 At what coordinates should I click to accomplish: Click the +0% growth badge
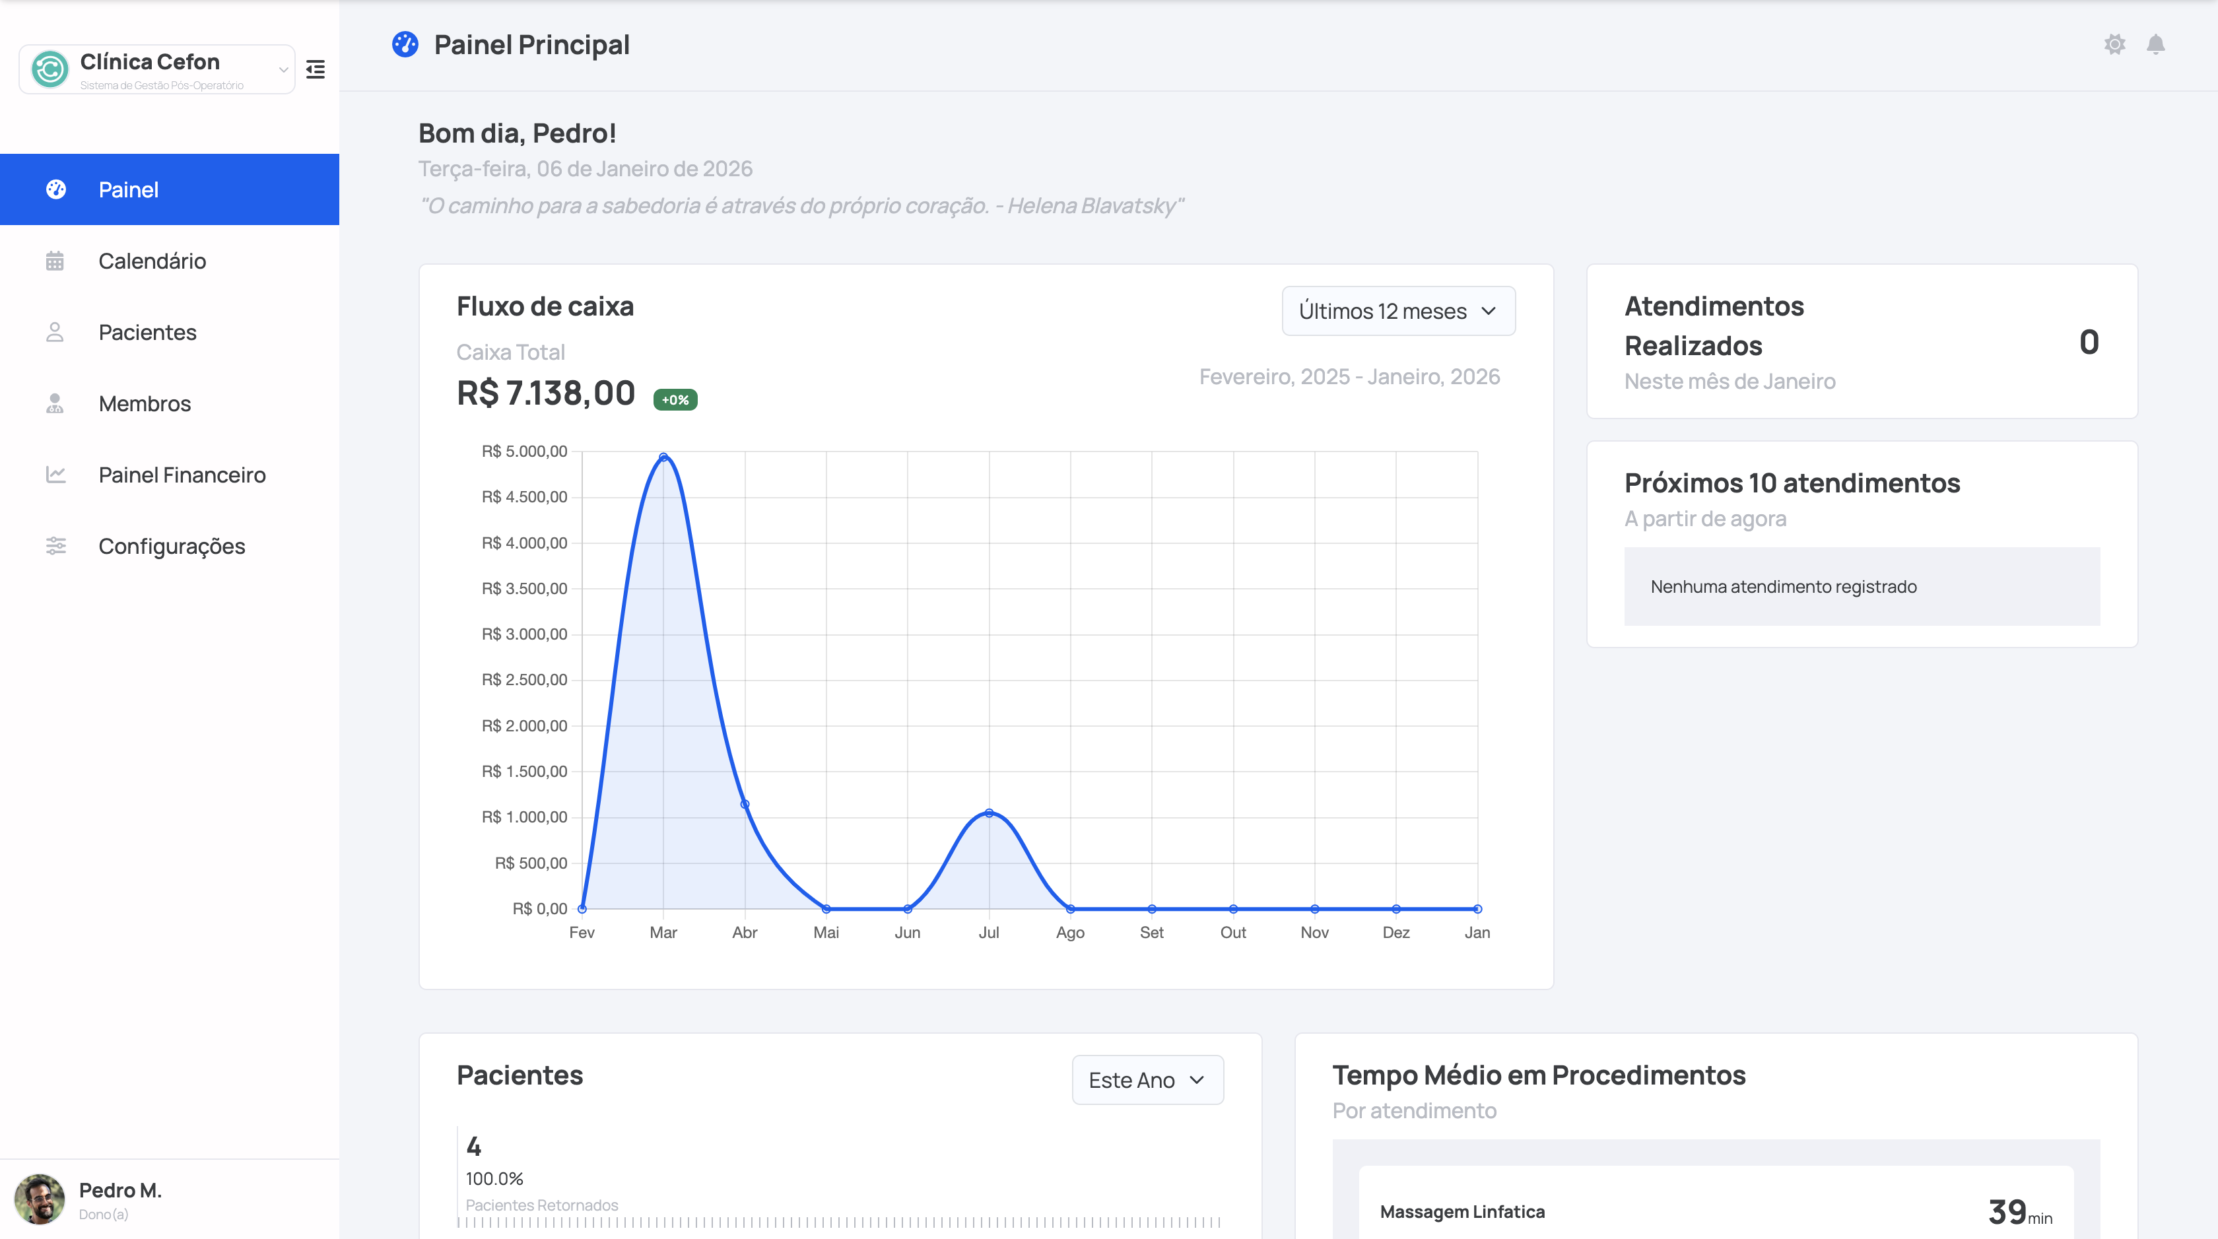pyautogui.click(x=675, y=399)
